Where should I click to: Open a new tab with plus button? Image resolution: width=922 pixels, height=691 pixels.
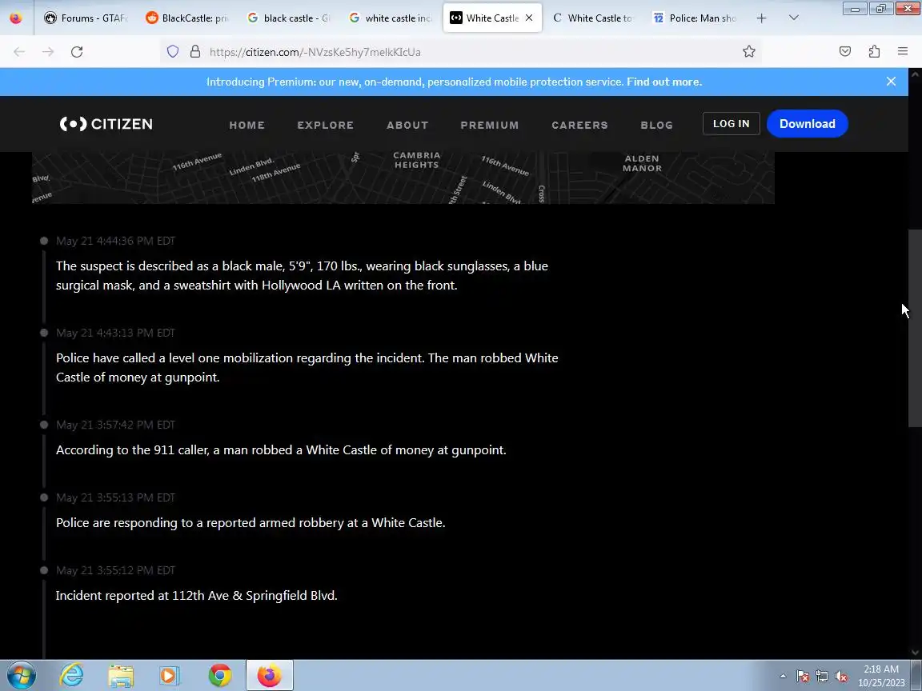(761, 18)
